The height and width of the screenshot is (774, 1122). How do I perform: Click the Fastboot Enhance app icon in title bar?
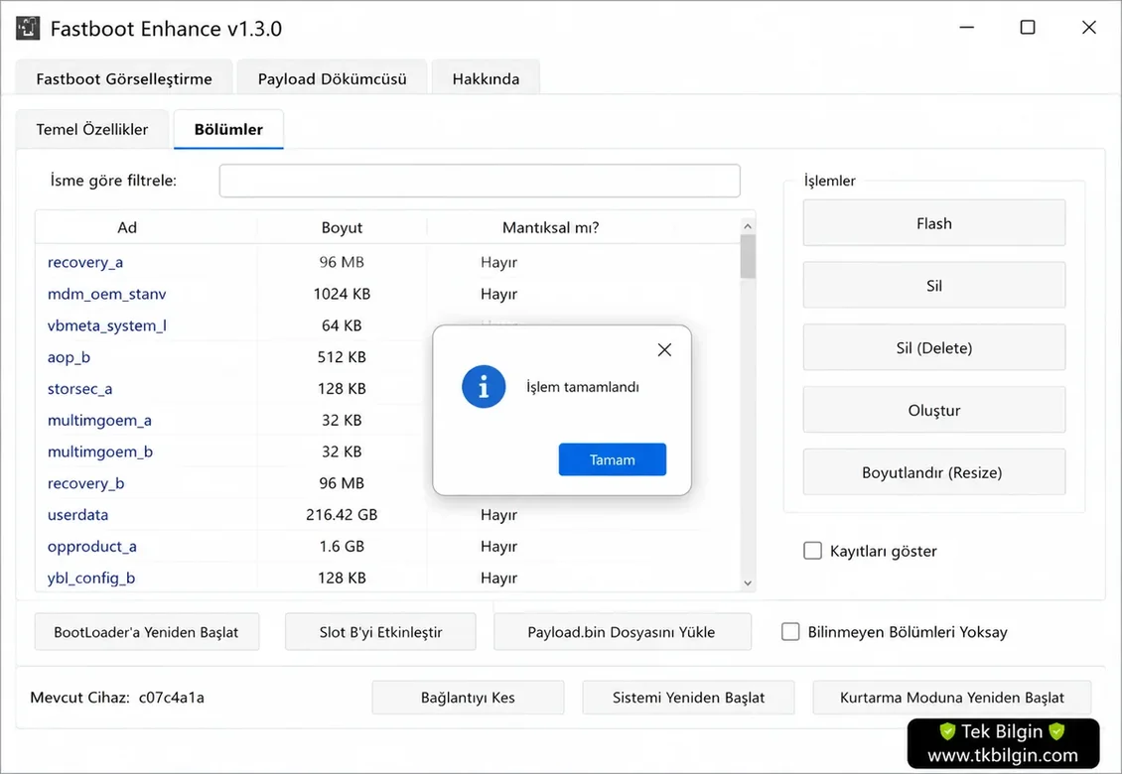[28, 28]
